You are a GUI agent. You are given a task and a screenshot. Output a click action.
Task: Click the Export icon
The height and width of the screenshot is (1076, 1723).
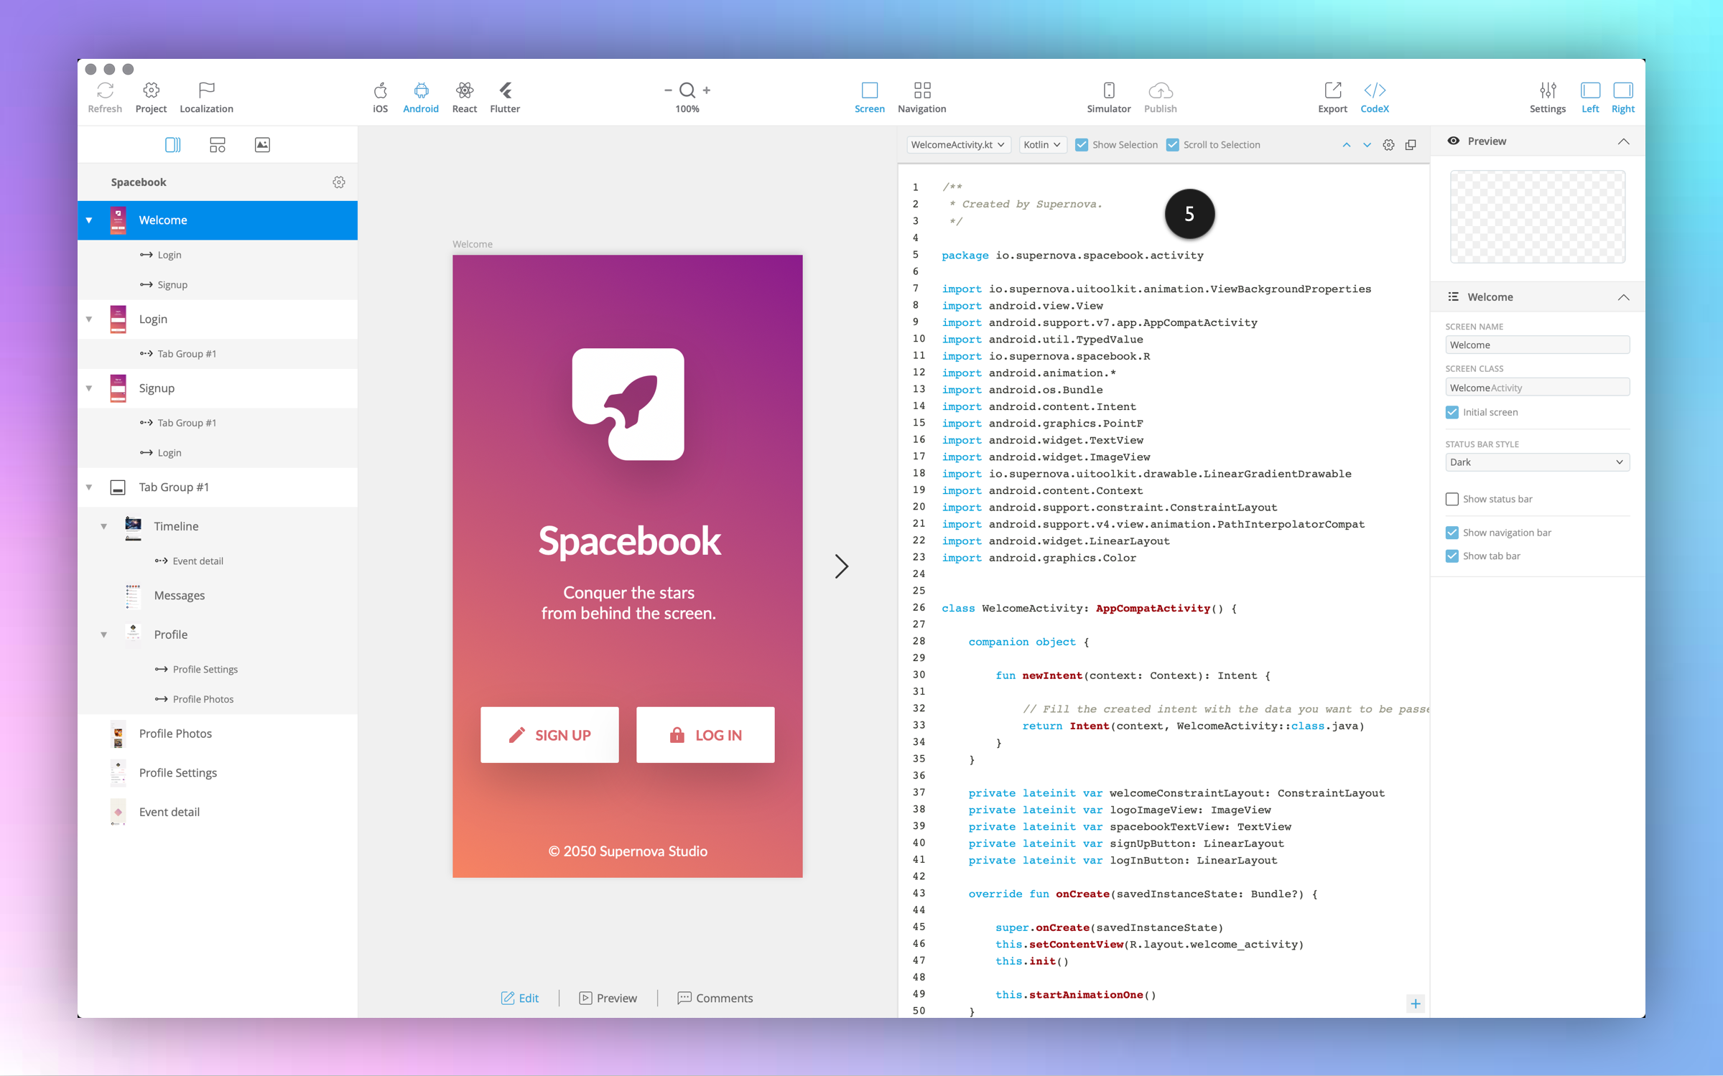[x=1332, y=90]
